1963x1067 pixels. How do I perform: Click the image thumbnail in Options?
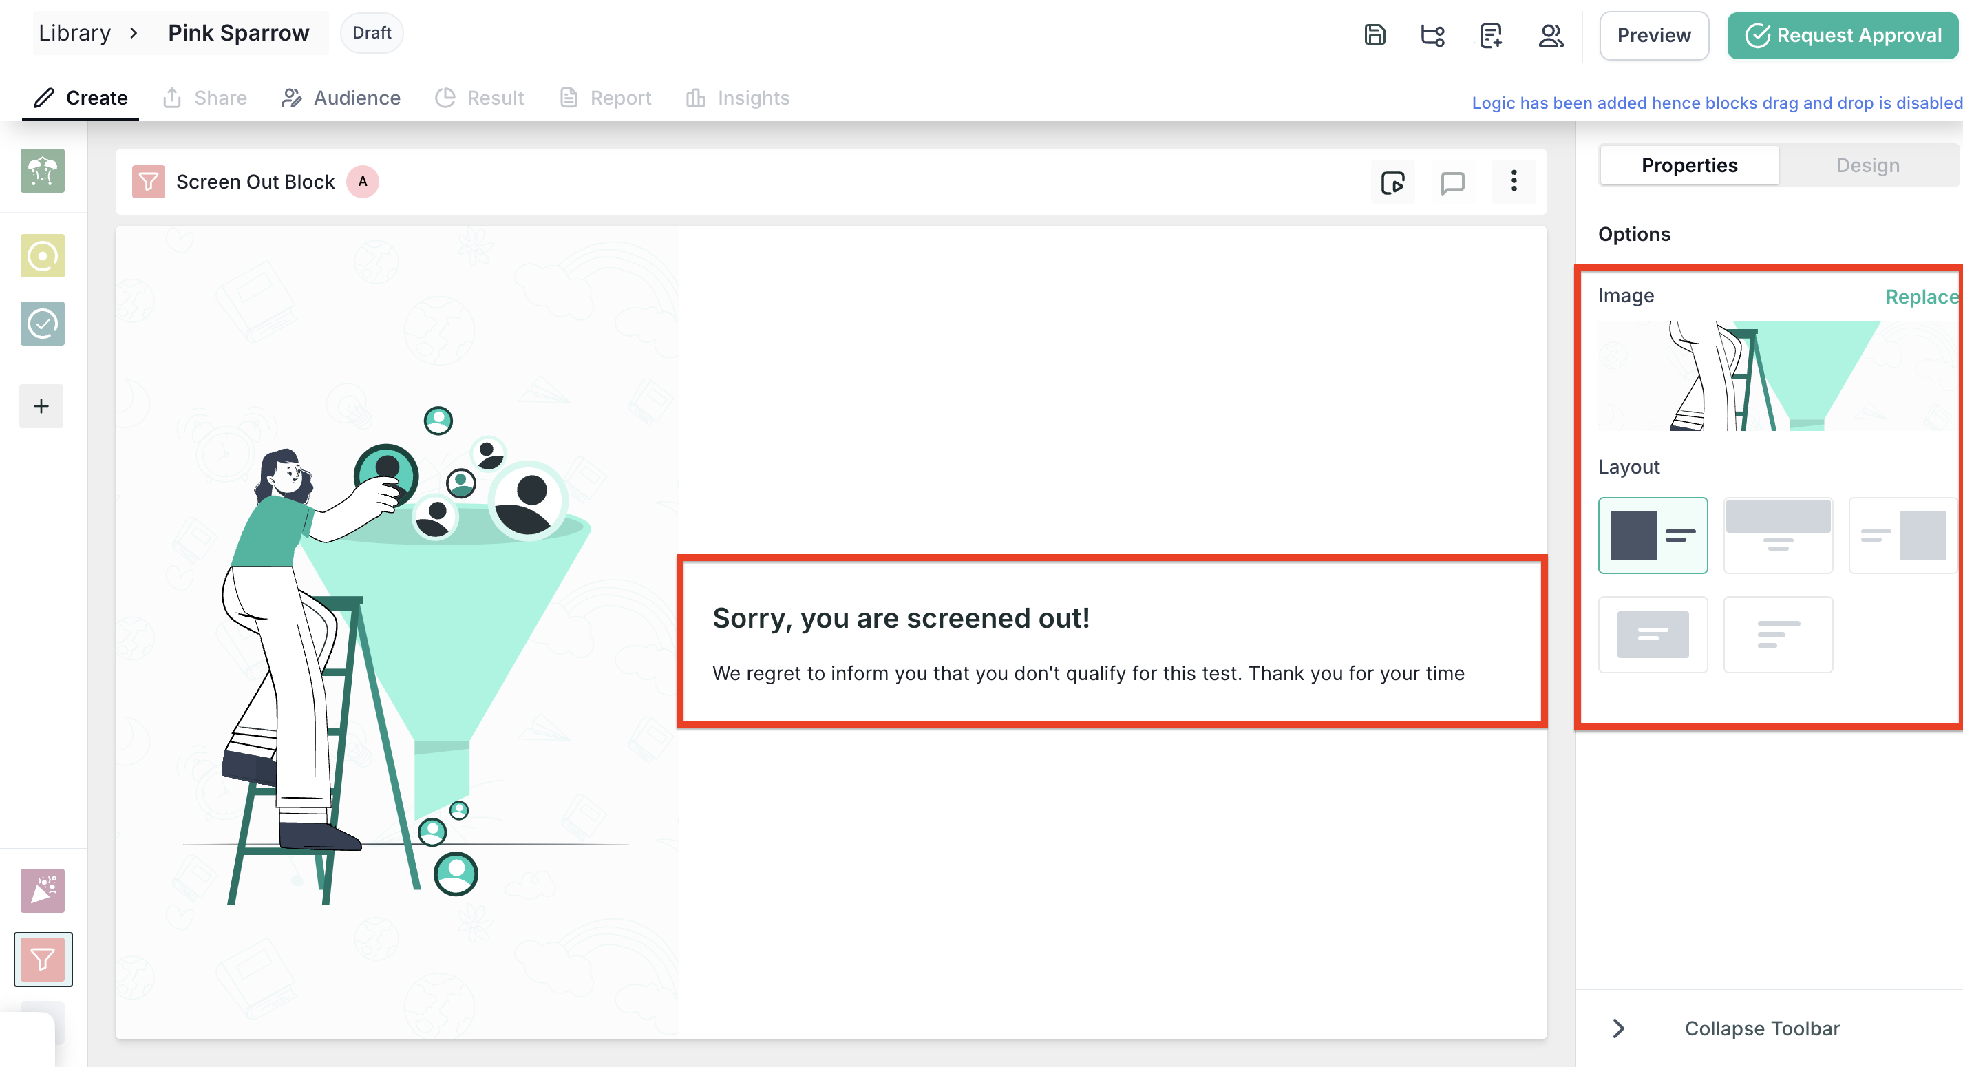[x=1778, y=376]
